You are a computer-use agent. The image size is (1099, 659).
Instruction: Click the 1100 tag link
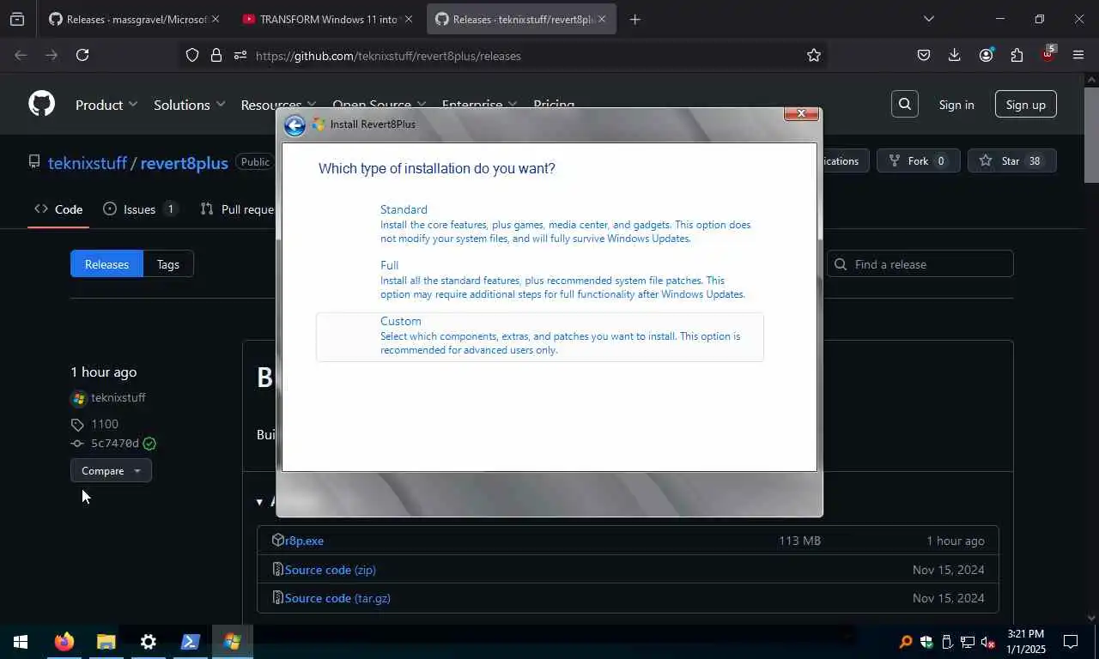(105, 424)
